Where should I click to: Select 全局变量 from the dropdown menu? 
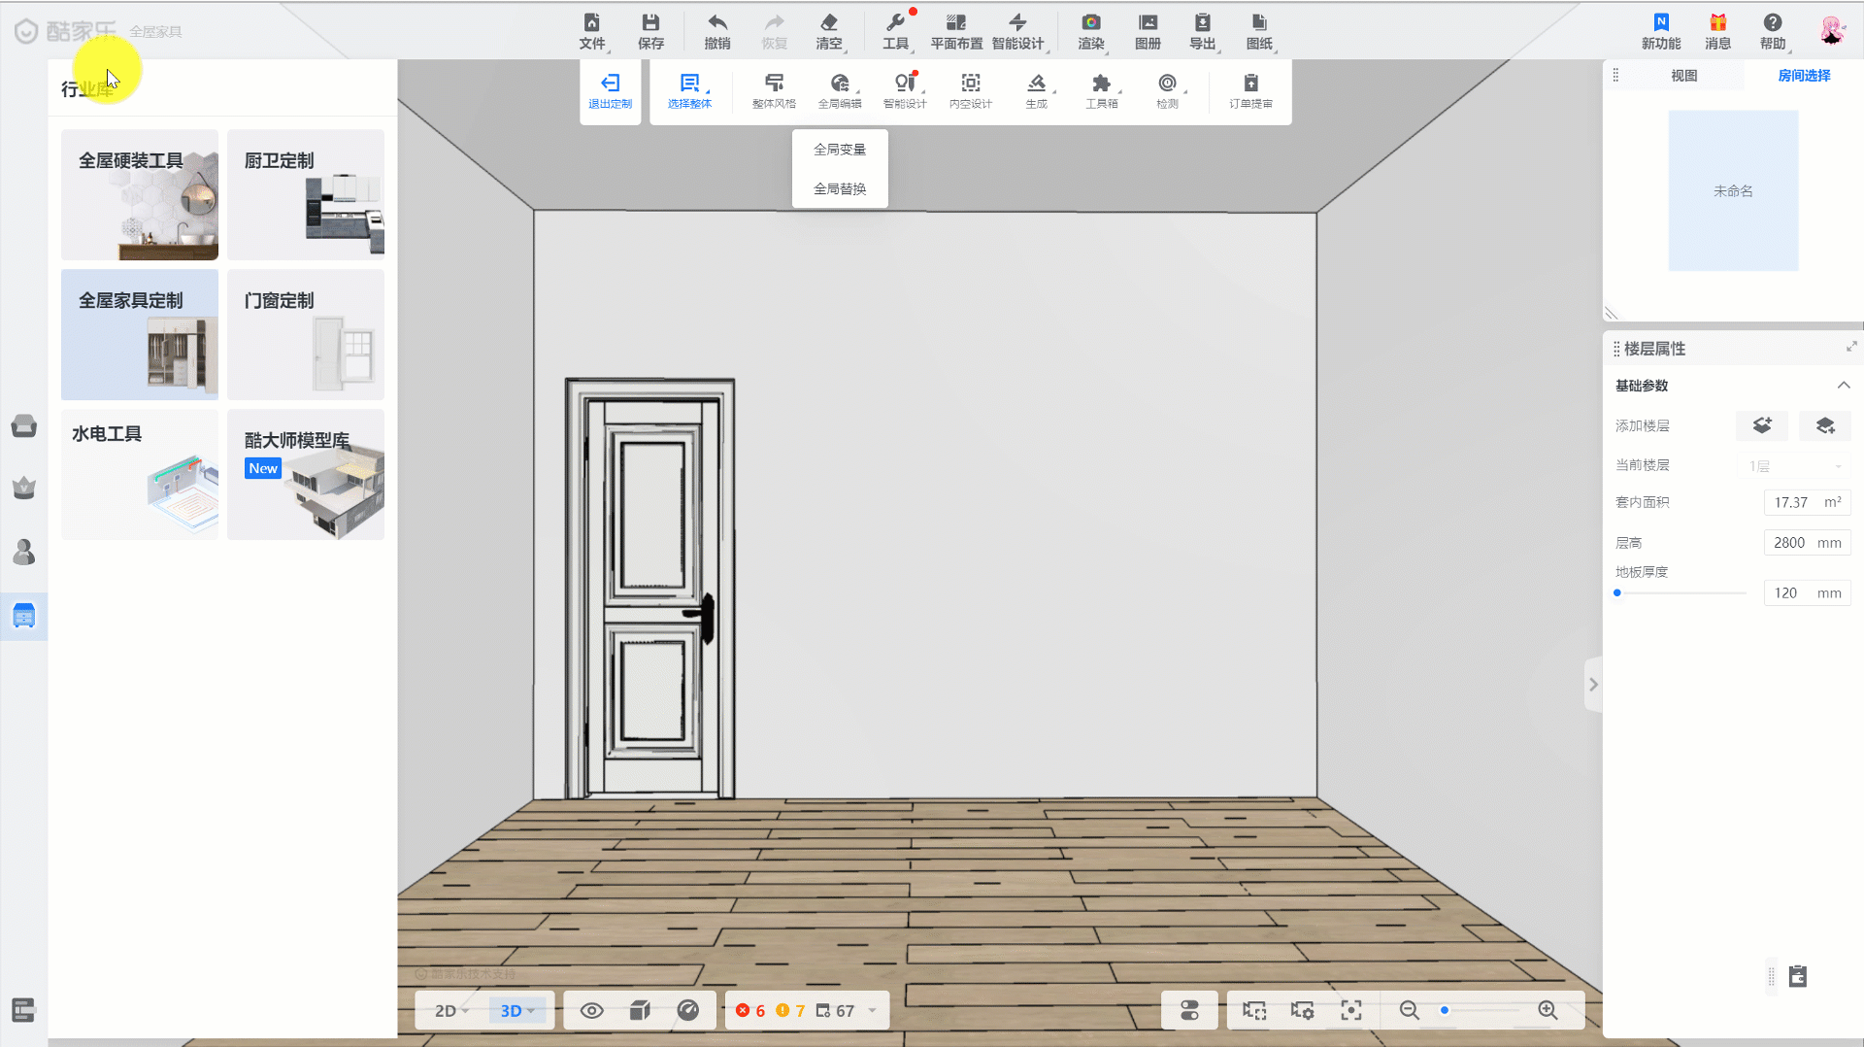click(840, 150)
